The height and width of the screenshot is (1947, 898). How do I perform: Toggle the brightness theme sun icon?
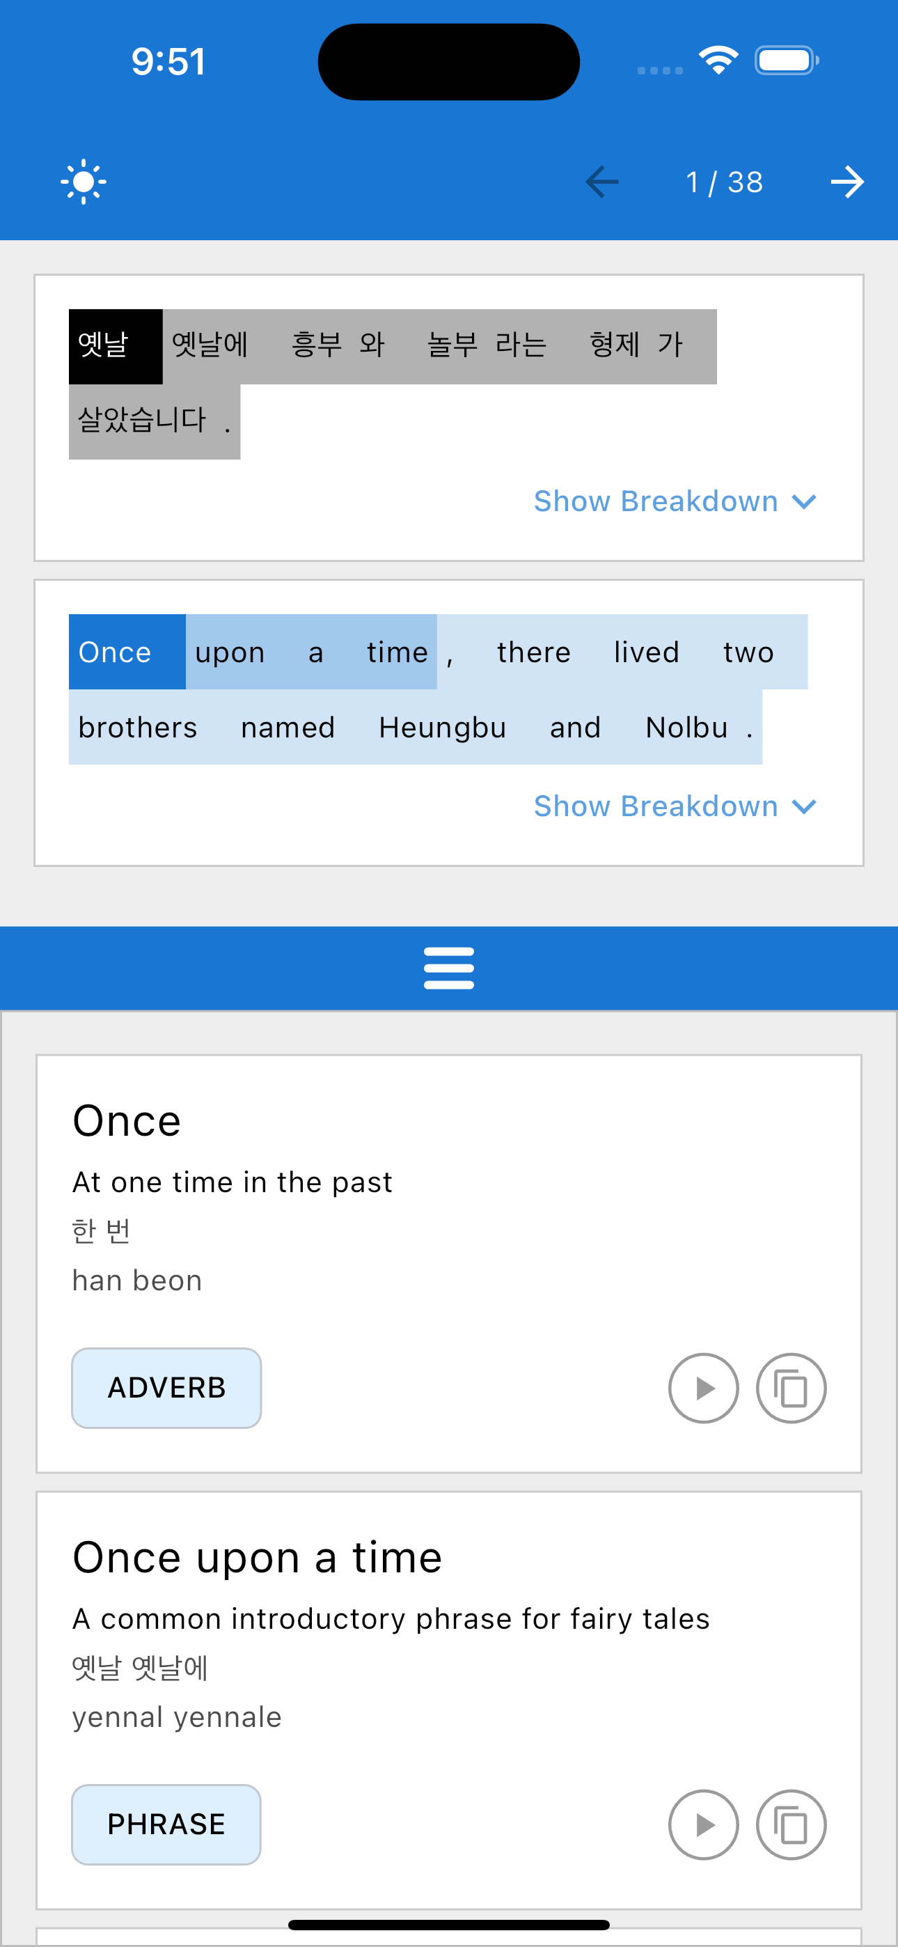(x=83, y=181)
